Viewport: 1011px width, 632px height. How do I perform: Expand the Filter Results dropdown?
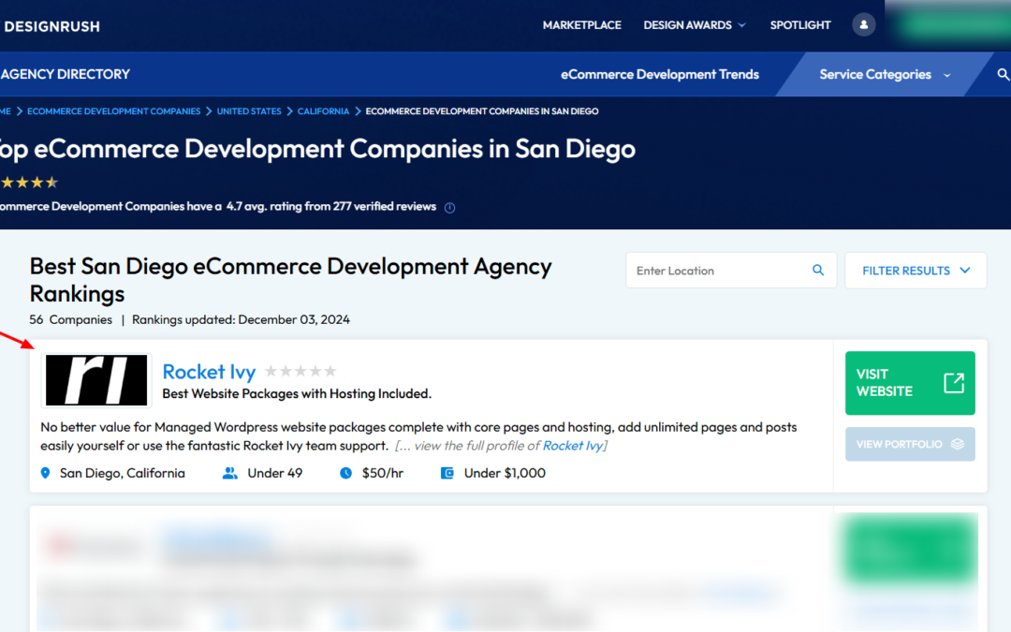[916, 271]
